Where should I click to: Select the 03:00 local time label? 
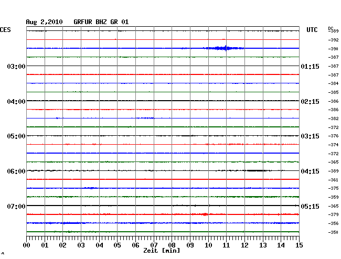16,66
